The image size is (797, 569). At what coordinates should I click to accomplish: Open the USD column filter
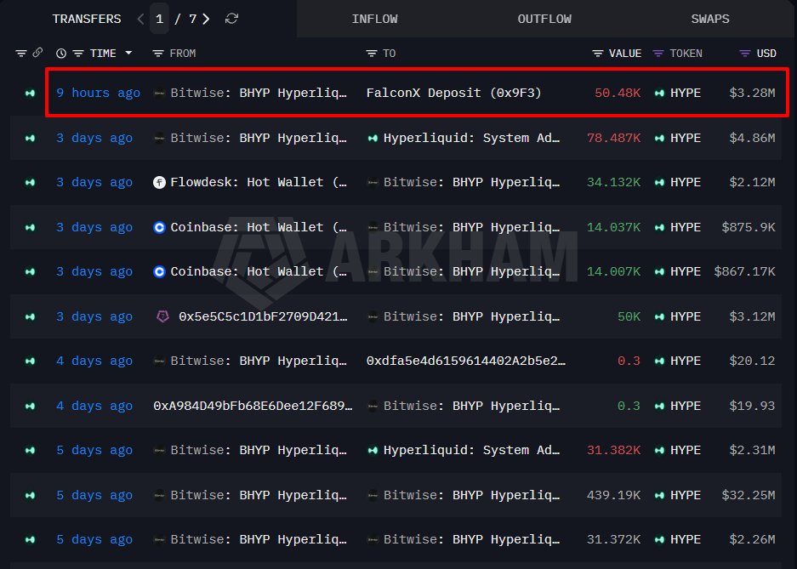pyautogui.click(x=744, y=54)
